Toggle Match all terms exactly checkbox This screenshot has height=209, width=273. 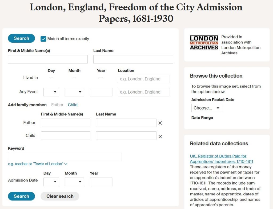pyautogui.click(x=43, y=39)
